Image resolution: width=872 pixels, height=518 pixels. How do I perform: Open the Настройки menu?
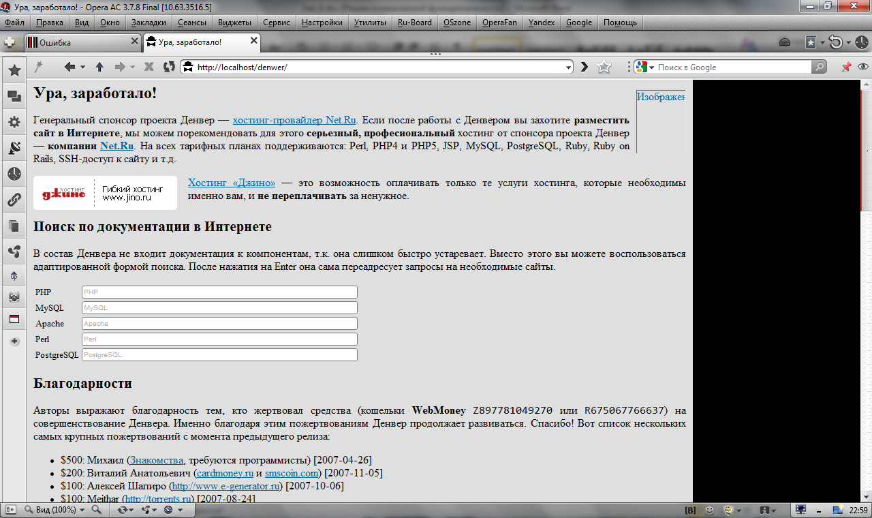(x=322, y=22)
